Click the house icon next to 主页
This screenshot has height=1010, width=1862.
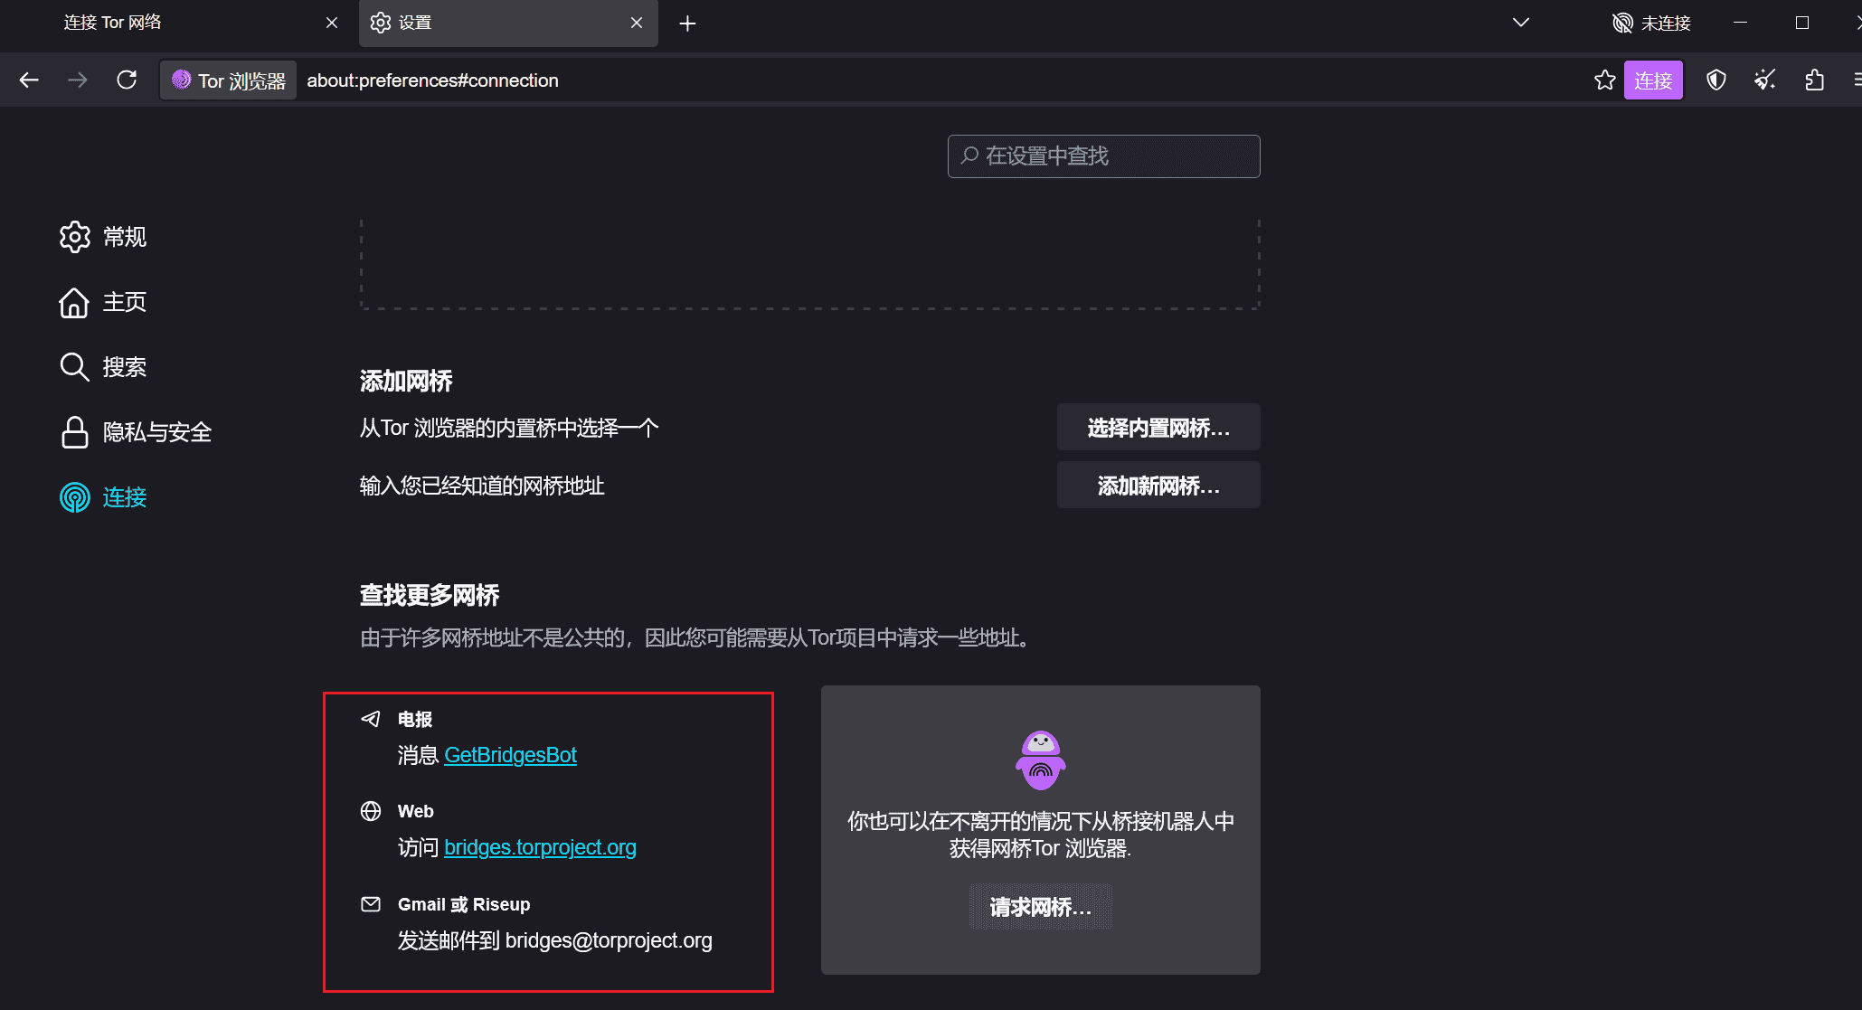pos(74,302)
